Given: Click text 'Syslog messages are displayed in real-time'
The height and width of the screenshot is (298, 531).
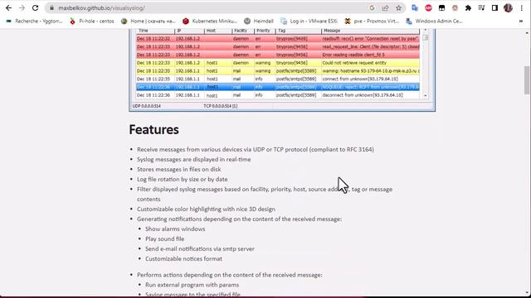Looking at the screenshot, I should pos(193,160).
